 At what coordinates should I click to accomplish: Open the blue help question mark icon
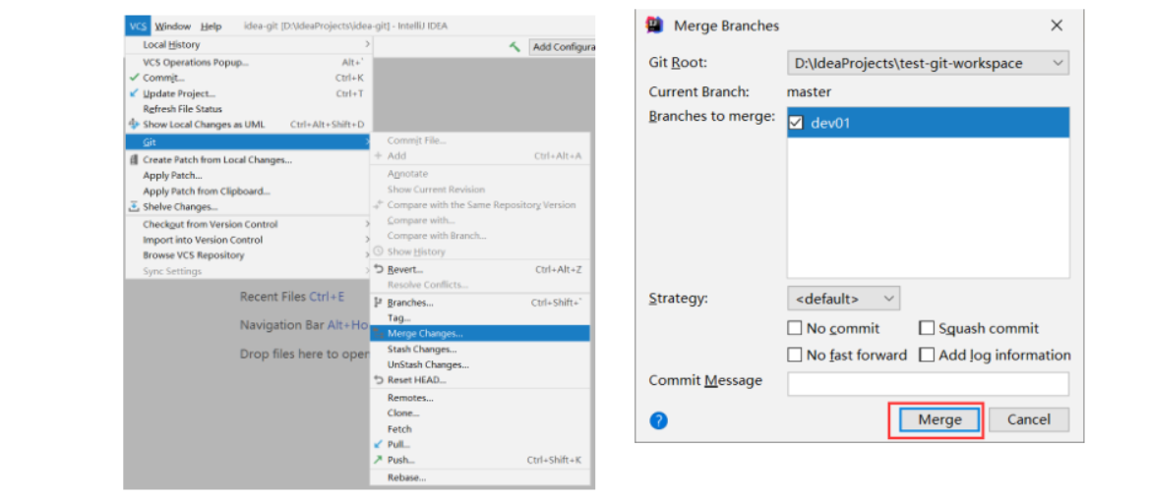pyautogui.click(x=659, y=420)
